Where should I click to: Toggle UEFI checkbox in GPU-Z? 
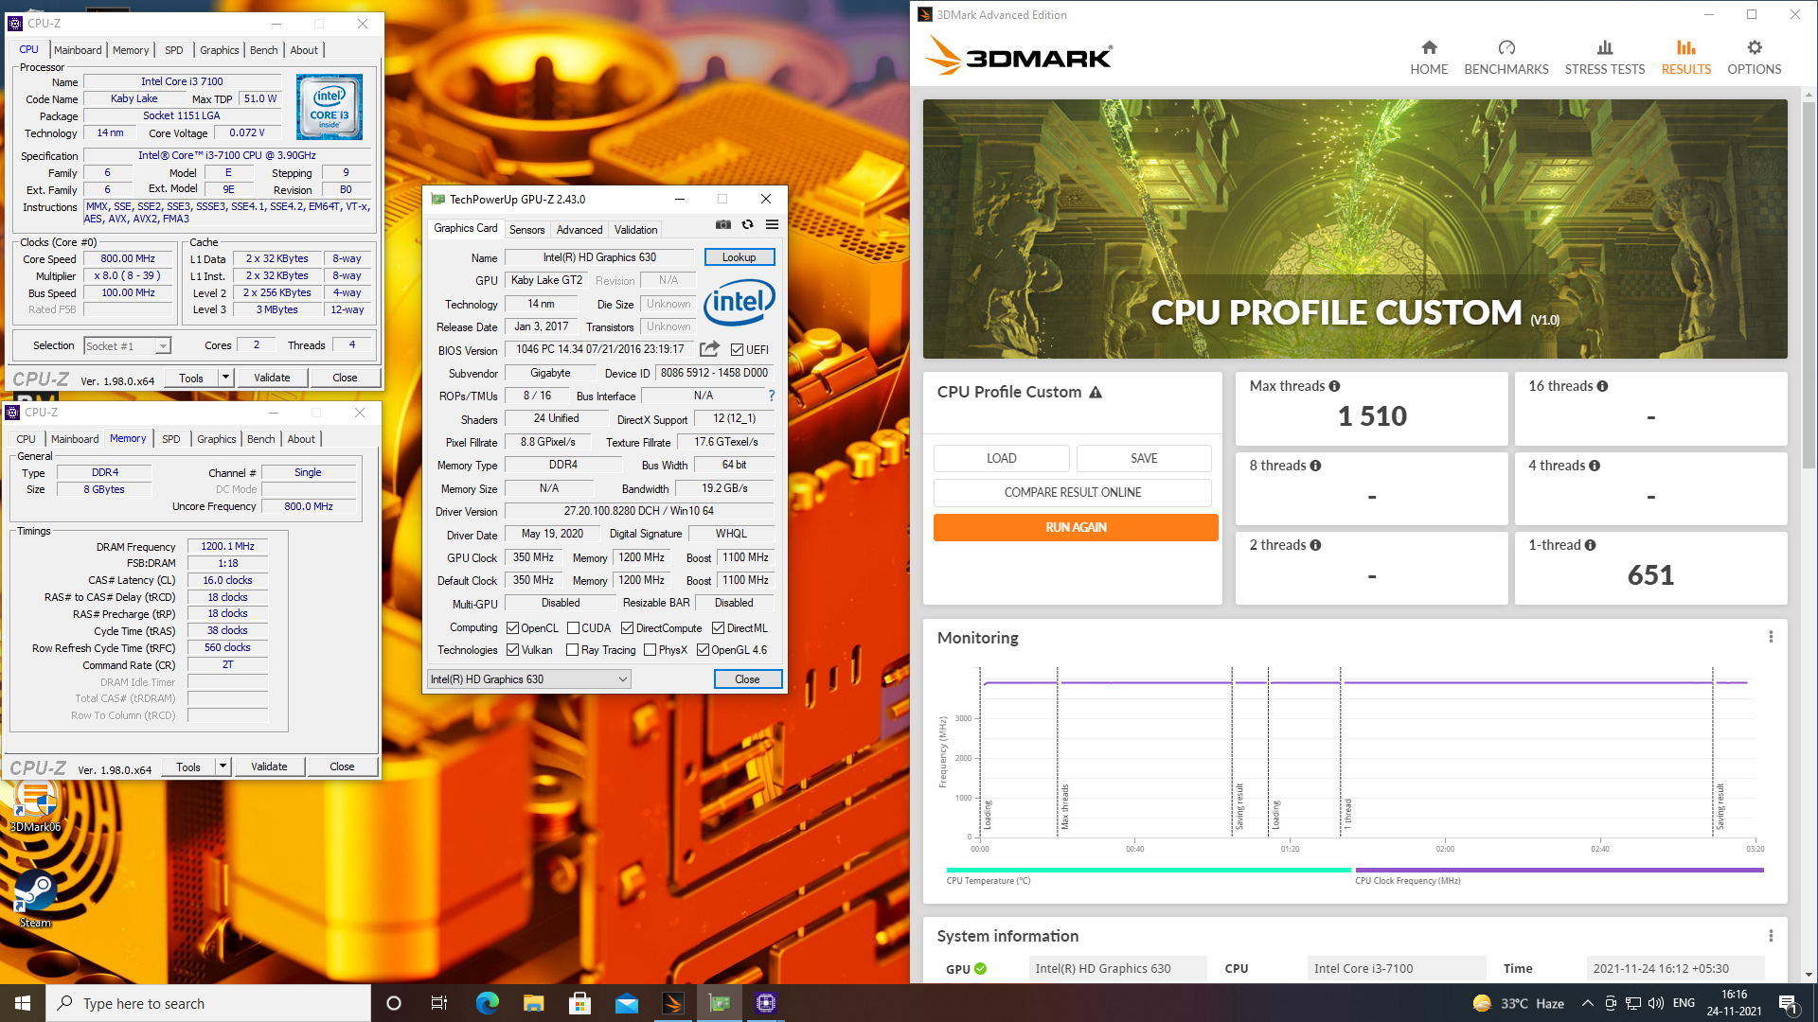(737, 350)
